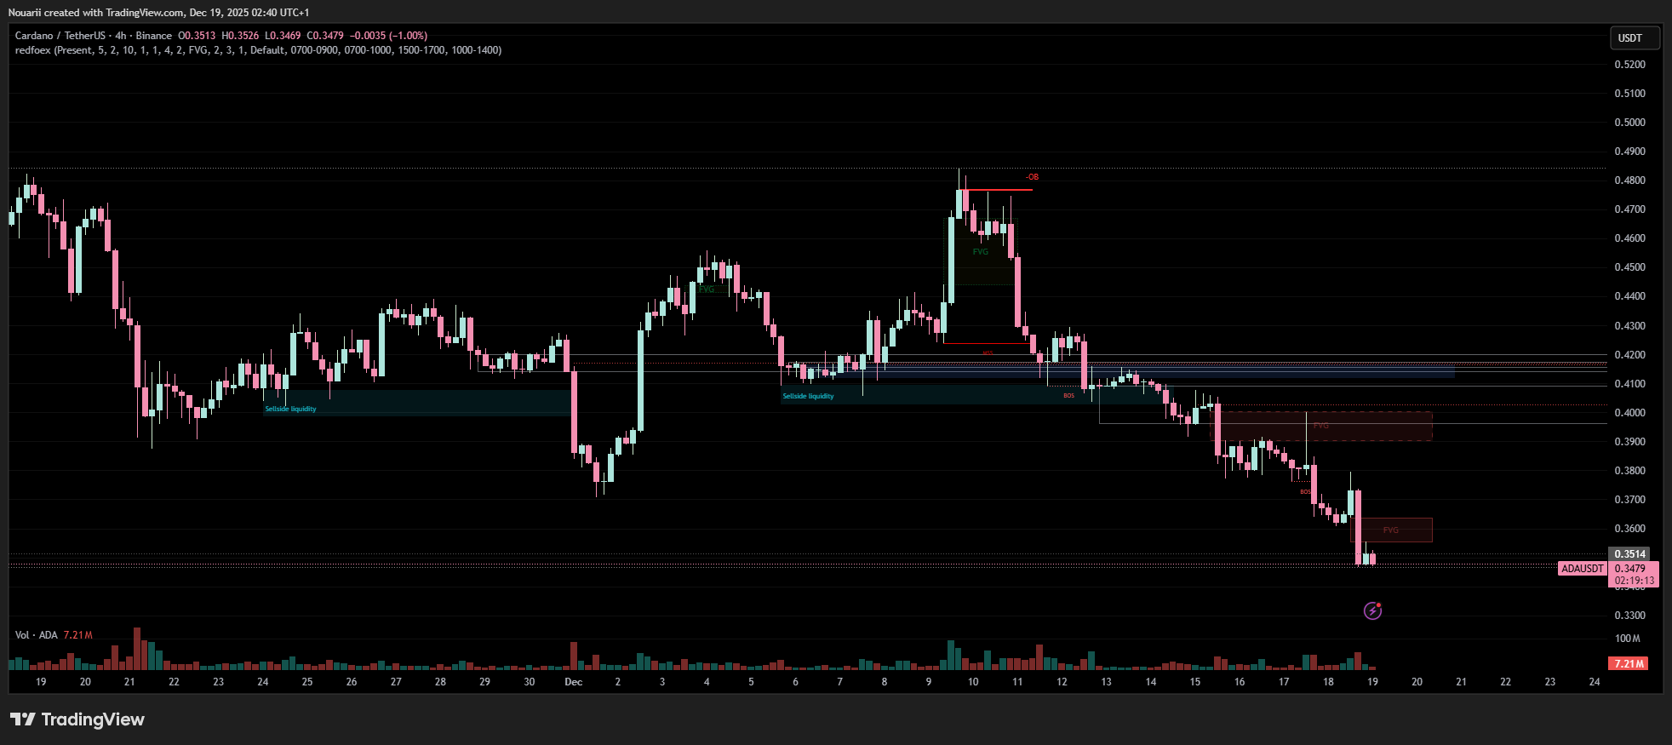The width and height of the screenshot is (1672, 745).
Task: Click the 15 date label on time axis
Action: (x=1195, y=682)
